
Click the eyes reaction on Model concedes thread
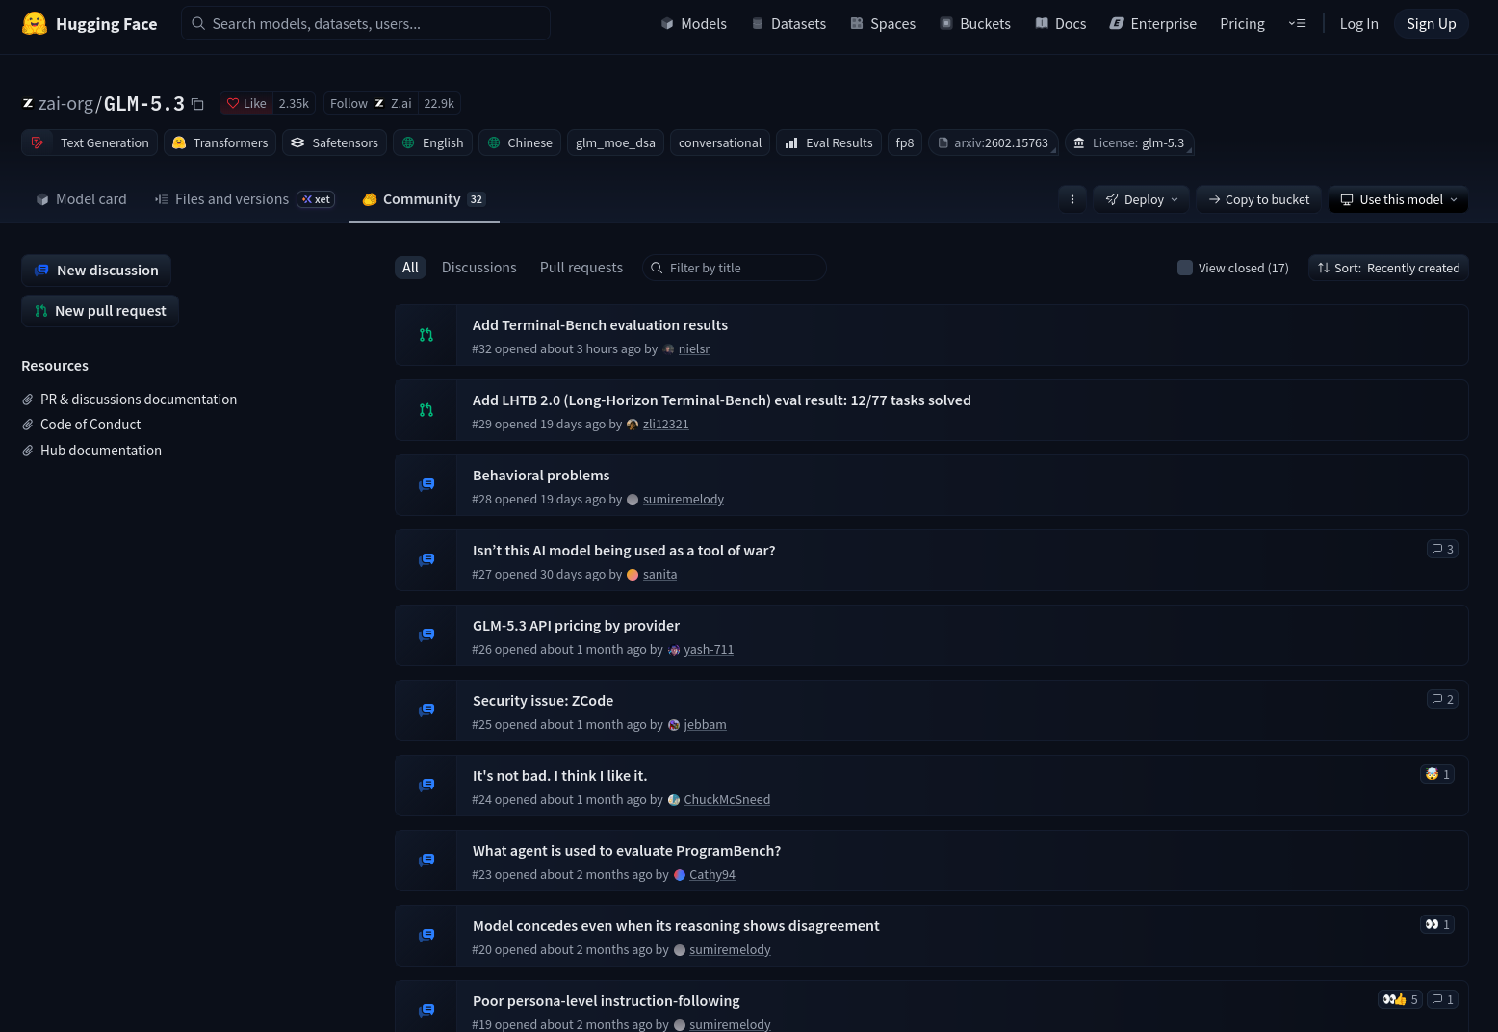1437,924
